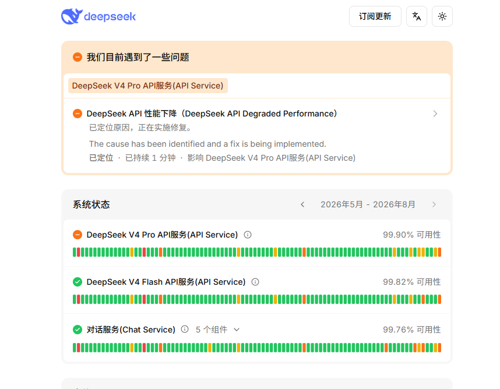Open info icon beside DeepSeek V4 Pro API服务

coord(248,235)
